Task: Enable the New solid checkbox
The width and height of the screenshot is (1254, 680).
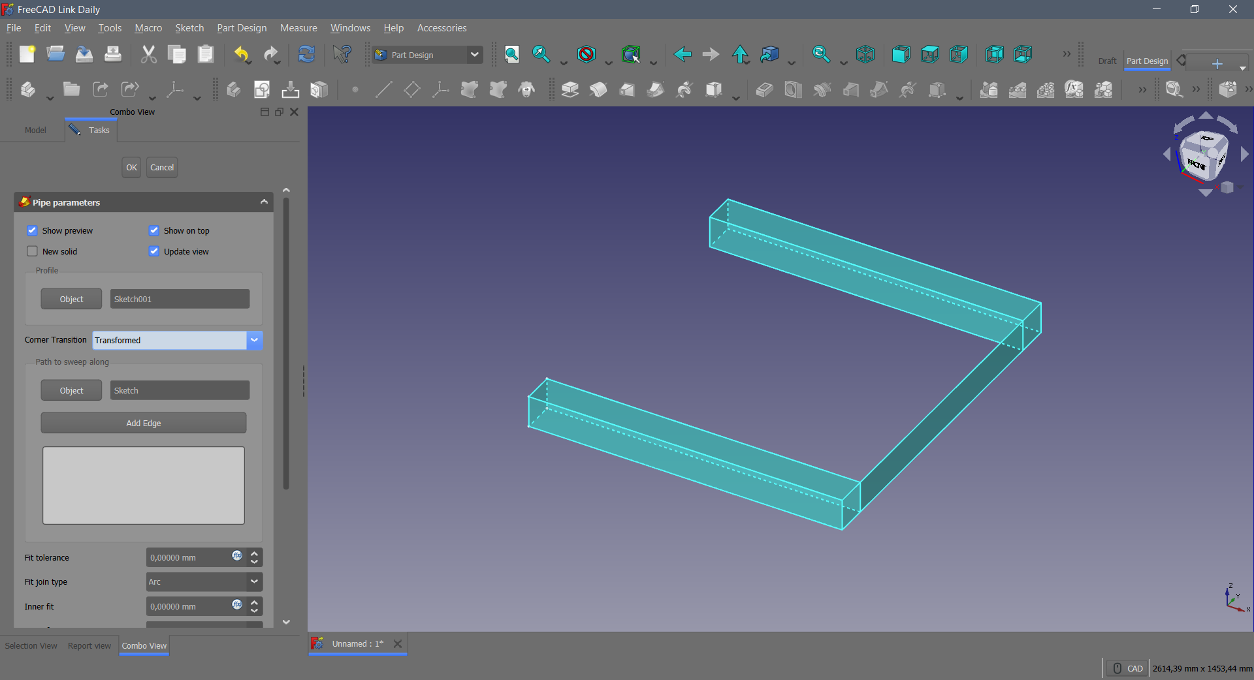Action: click(32, 251)
